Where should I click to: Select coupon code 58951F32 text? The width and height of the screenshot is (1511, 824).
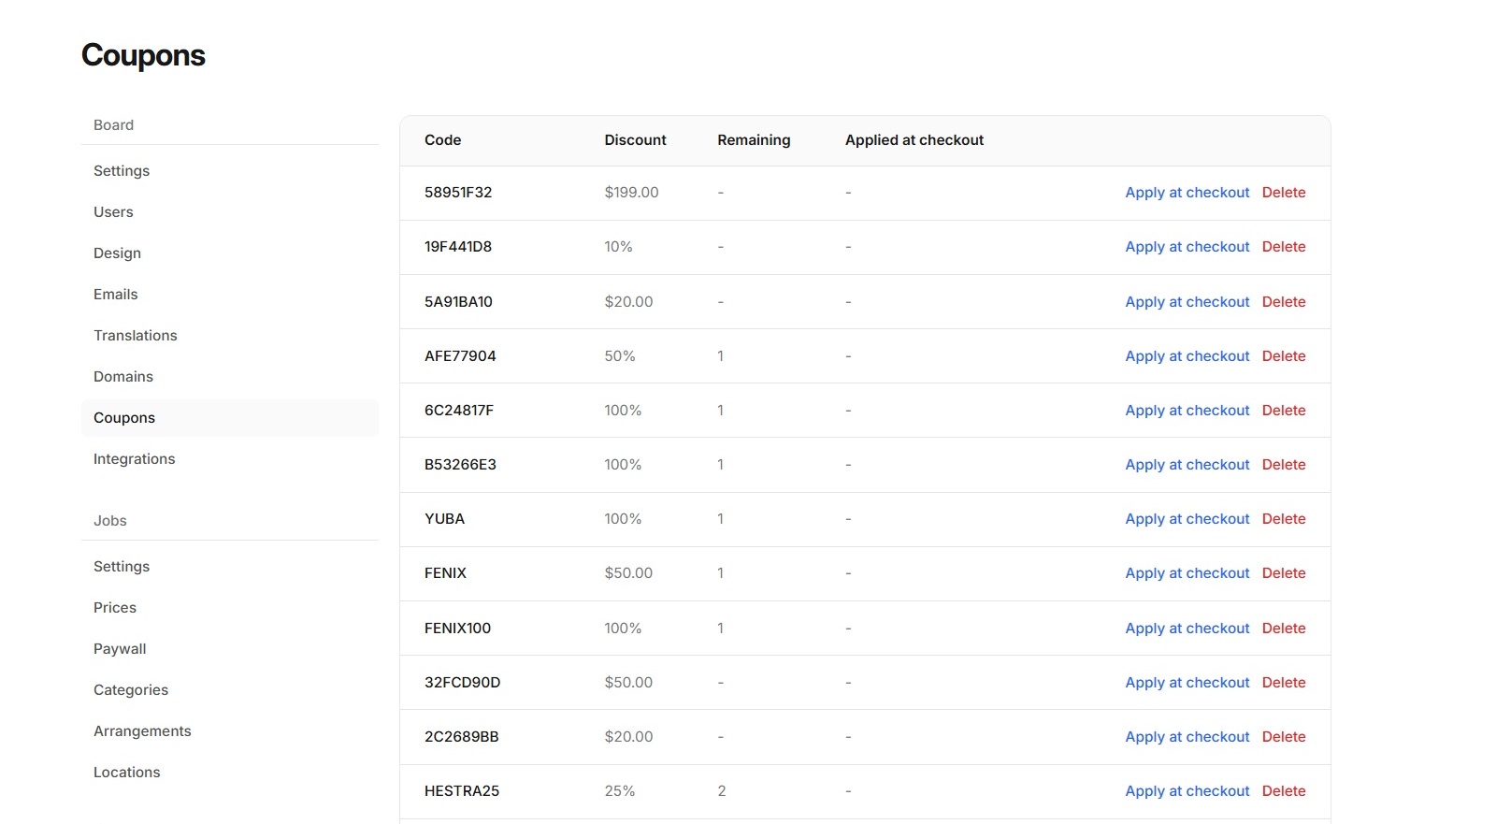pyautogui.click(x=458, y=193)
